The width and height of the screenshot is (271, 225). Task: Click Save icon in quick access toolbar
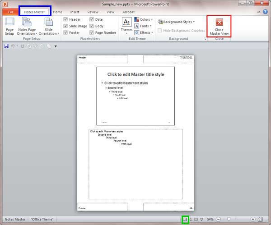pos(6,46)
